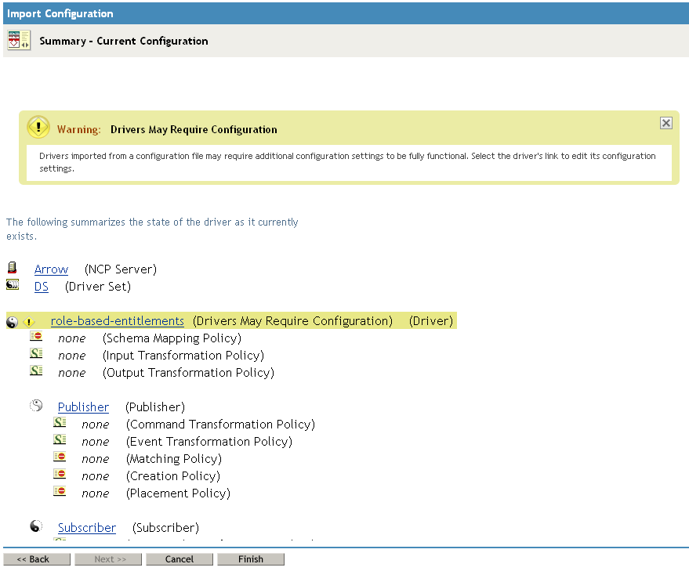
Task: Click the Subscriber channel icon
Action: click(36, 526)
